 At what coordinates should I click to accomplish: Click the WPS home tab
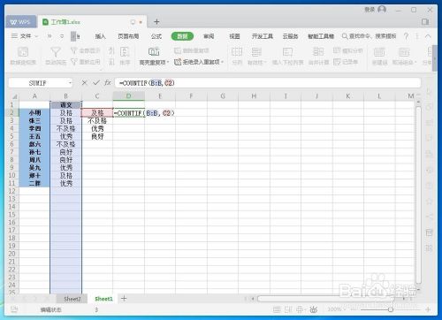click(x=20, y=22)
